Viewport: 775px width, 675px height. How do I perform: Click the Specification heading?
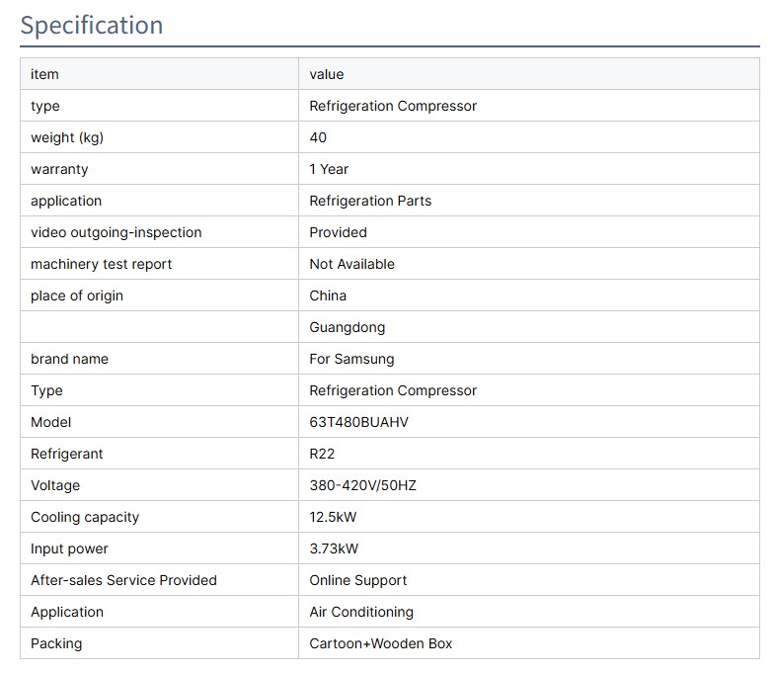click(x=92, y=25)
